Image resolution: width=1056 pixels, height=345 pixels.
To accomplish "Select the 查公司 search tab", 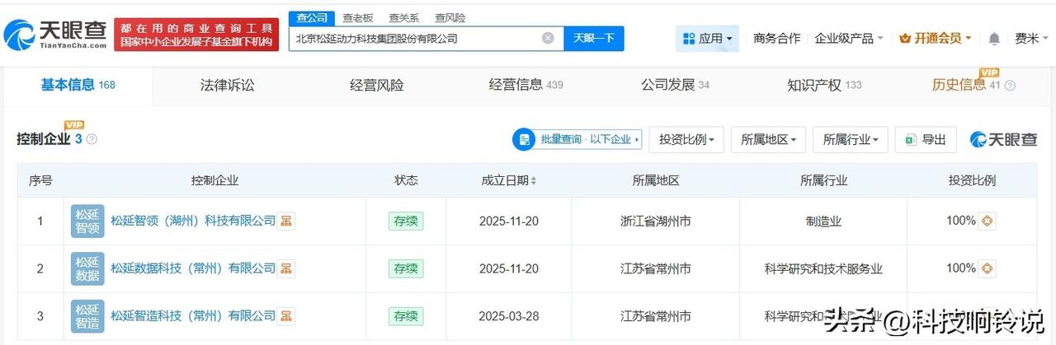I will (x=312, y=17).
